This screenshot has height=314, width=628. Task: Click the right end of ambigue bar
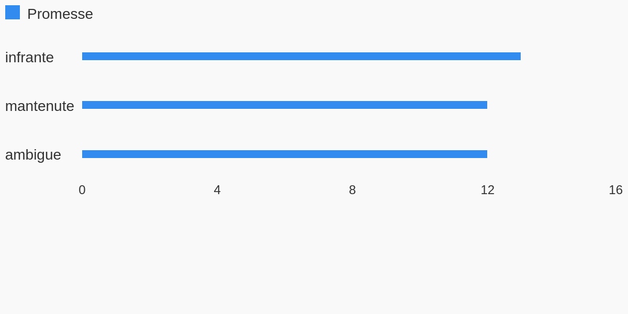tap(486, 154)
